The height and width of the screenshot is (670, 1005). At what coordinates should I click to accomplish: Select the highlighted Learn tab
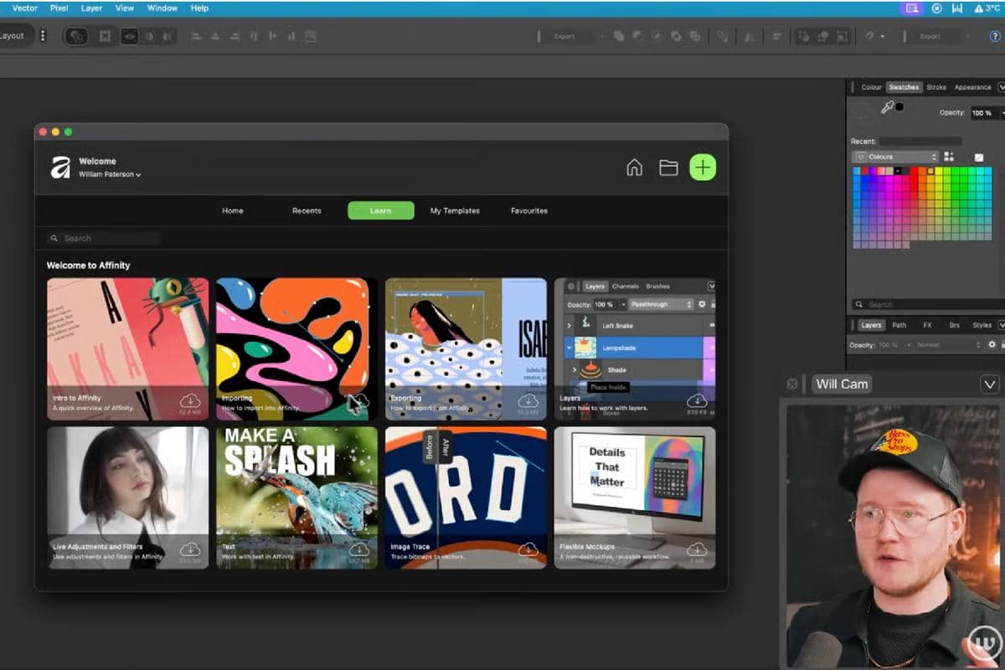[x=381, y=210]
